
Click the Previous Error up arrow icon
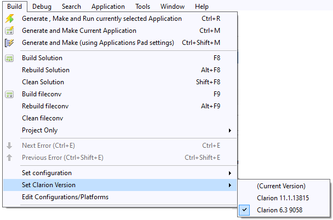(9, 158)
